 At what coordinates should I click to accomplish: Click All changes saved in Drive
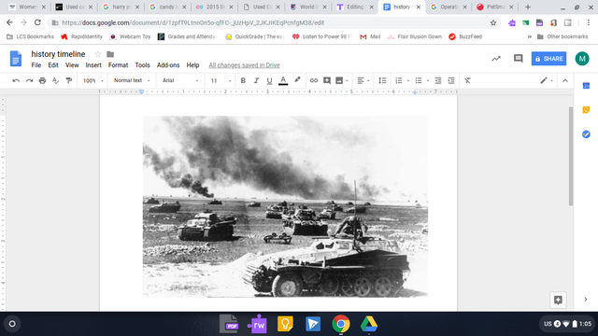(244, 65)
